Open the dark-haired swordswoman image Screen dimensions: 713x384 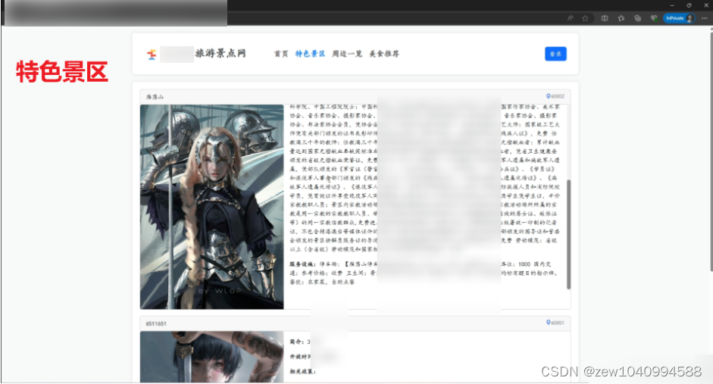(212, 357)
